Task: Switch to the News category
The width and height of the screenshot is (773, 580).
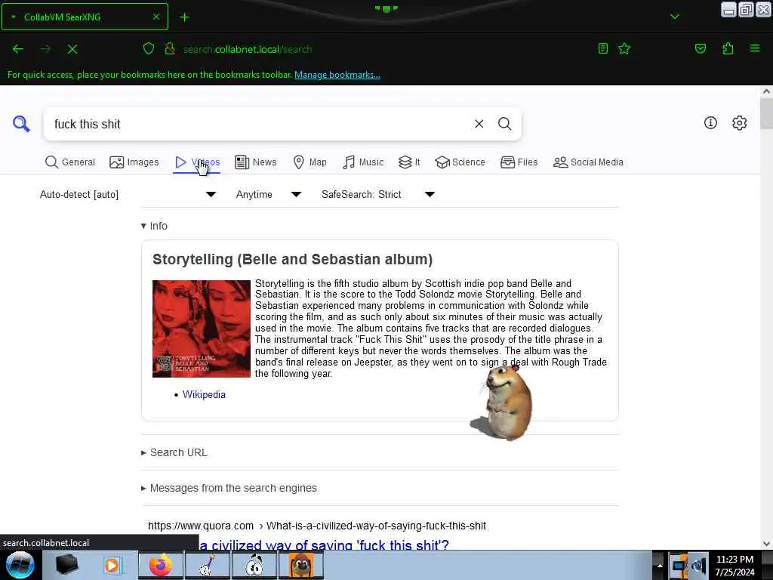Action: coord(255,162)
